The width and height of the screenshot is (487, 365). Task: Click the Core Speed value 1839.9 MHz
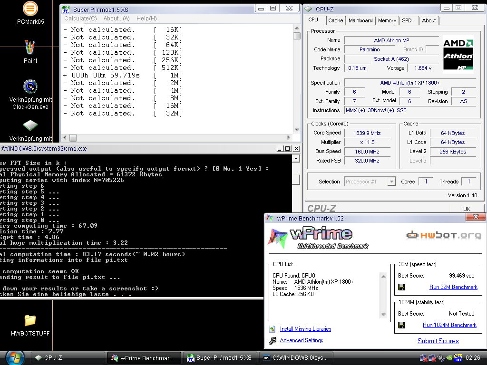coord(367,133)
